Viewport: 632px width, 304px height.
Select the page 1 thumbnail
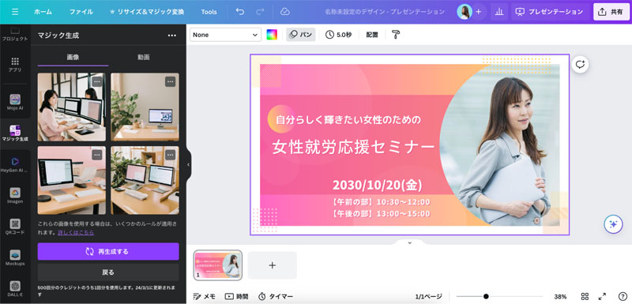[x=218, y=265]
